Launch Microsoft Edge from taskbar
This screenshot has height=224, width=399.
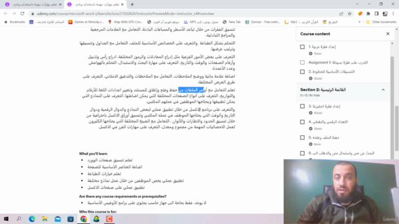(x=32, y=218)
